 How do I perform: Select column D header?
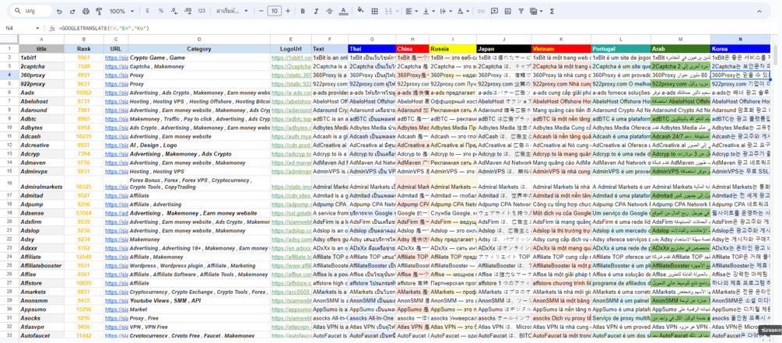(x=199, y=39)
